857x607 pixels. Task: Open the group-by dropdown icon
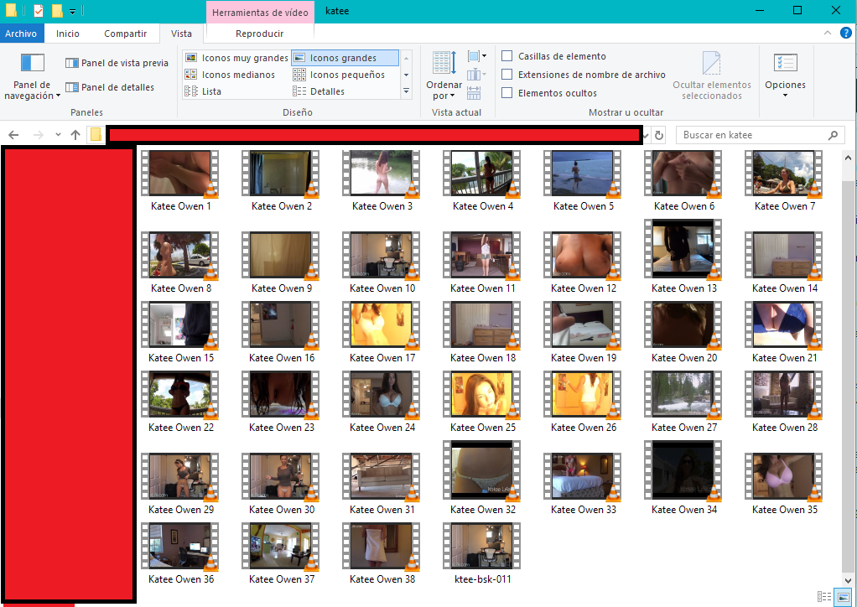(x=476, y=56)
